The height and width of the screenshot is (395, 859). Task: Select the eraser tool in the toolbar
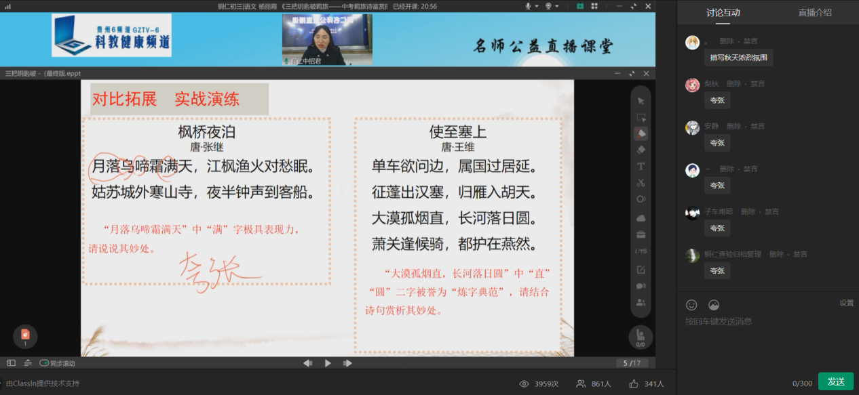coord(641,150)
